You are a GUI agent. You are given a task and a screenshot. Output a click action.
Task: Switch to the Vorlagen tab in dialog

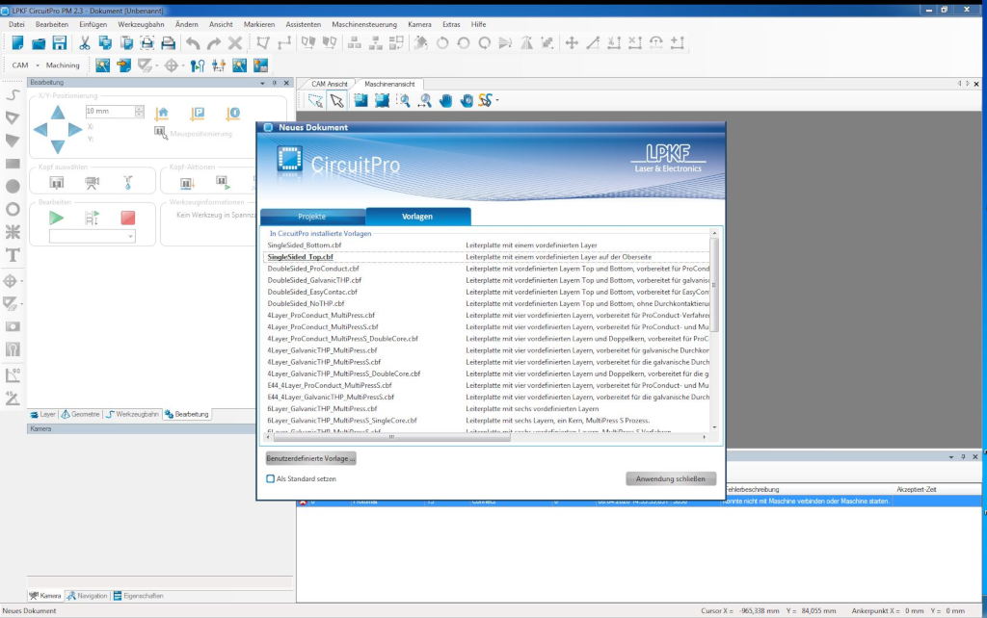pyautogui.click(x=417, y=217)
